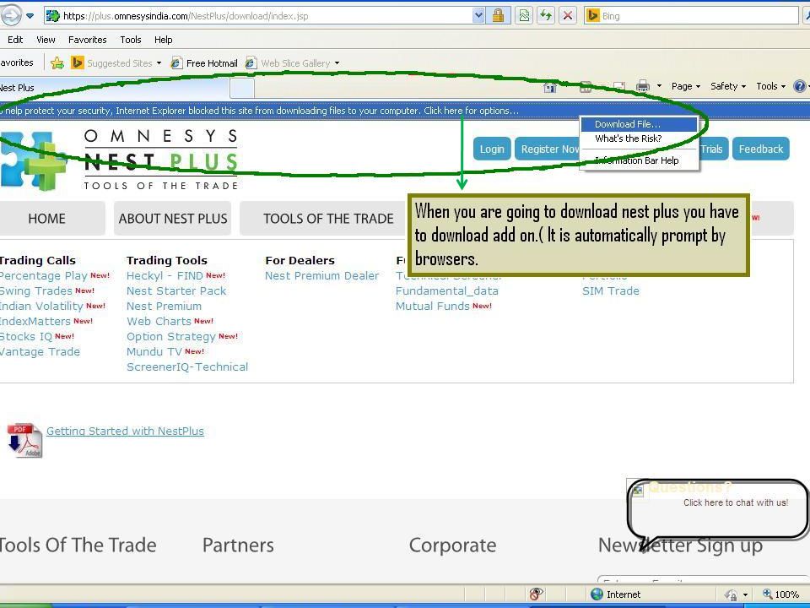The image size is (810, 608).
Task: Open Nest Premium link
Action: [165, 306]
